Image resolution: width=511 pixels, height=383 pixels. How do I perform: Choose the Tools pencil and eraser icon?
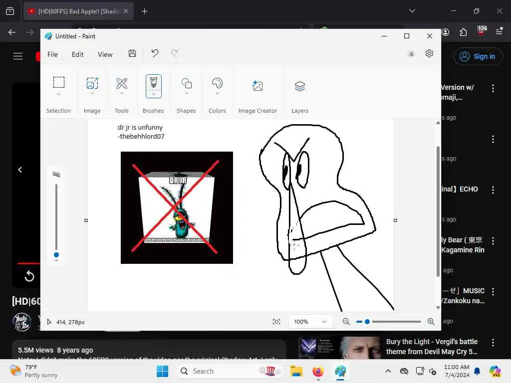click(122, 83)
